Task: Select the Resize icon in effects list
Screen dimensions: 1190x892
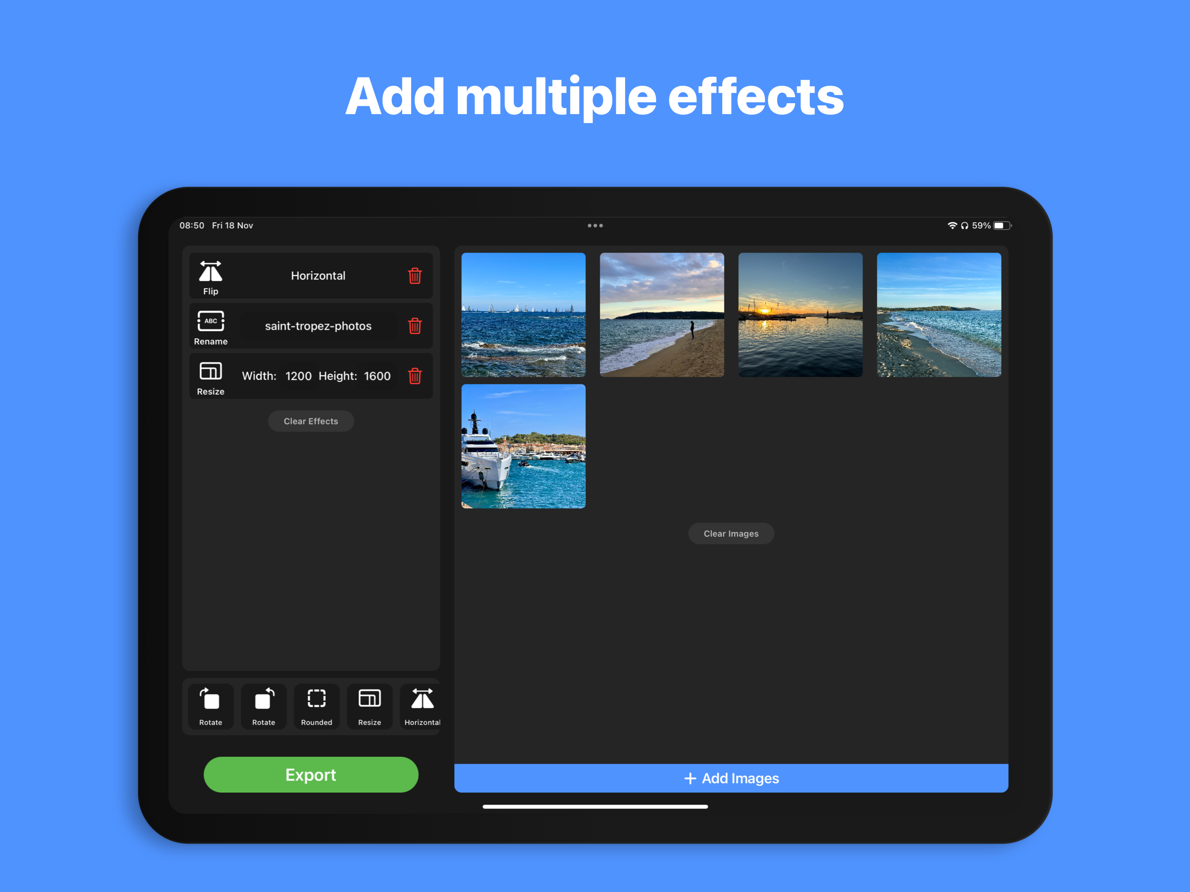Action: [x=210, y=371]
